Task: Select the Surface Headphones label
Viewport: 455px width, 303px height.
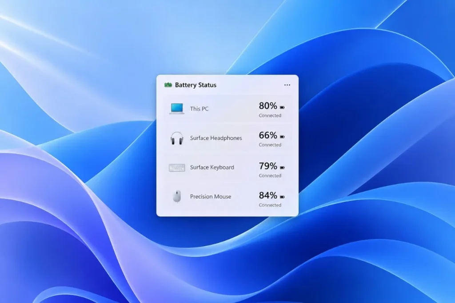Action: click(216, 138)
